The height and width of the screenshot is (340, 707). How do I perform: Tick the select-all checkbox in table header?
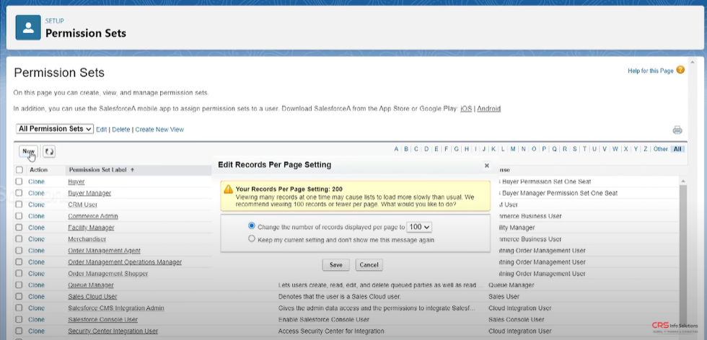[x=19, y=170]
